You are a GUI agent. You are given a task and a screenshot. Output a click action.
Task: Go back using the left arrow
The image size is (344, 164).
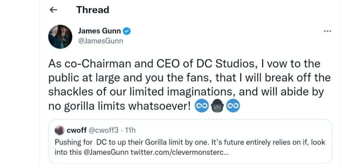(53, 10)
